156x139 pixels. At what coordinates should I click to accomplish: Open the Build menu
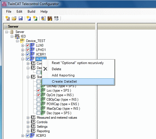pyautogui.click(x=31, y=12)
